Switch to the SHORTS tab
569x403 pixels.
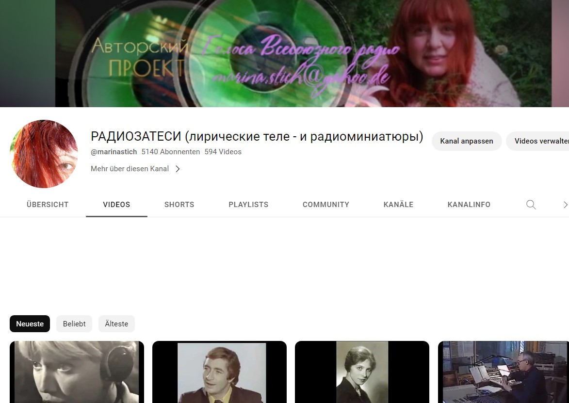(179, 204)
